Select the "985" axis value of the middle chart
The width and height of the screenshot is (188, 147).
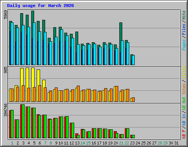[x=6, y=70]
